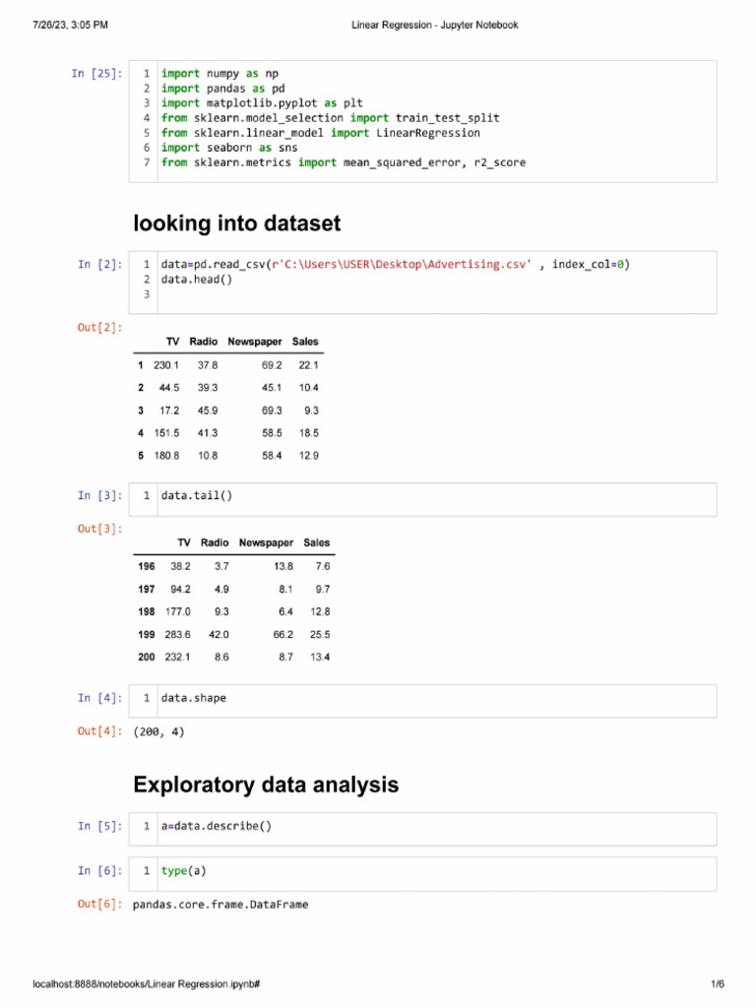This screenshot has width=756, height=1008.
Task: Click the Sales value 22.1 in row 1
Action: (308, 365)
